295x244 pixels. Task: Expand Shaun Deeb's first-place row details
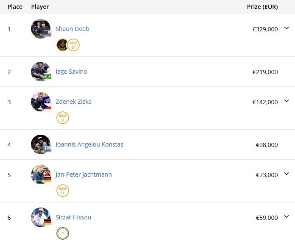click(x=287, y=28)
